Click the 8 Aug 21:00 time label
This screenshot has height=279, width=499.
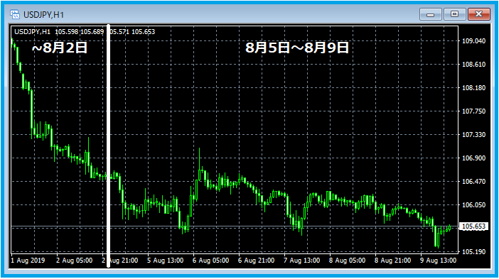click(x=392, y=261)
